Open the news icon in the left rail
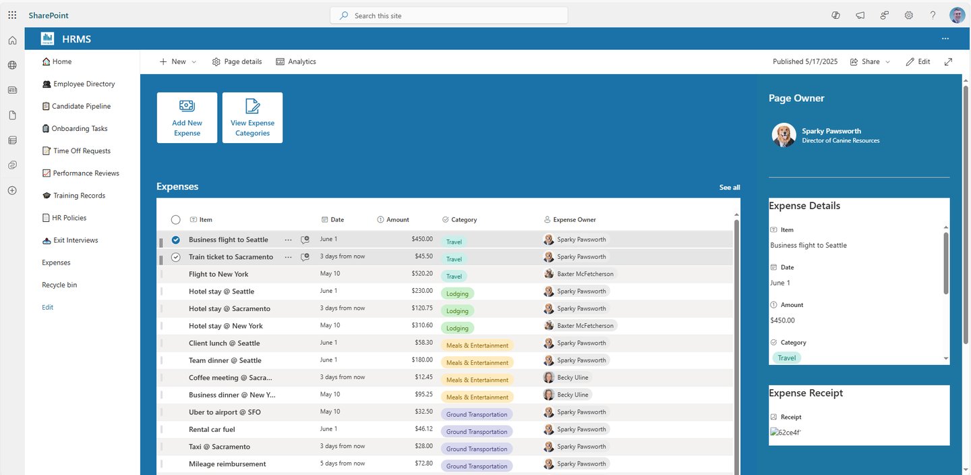Screen dimensions: 971x475 pyautogui.click(x=12, y=89)
